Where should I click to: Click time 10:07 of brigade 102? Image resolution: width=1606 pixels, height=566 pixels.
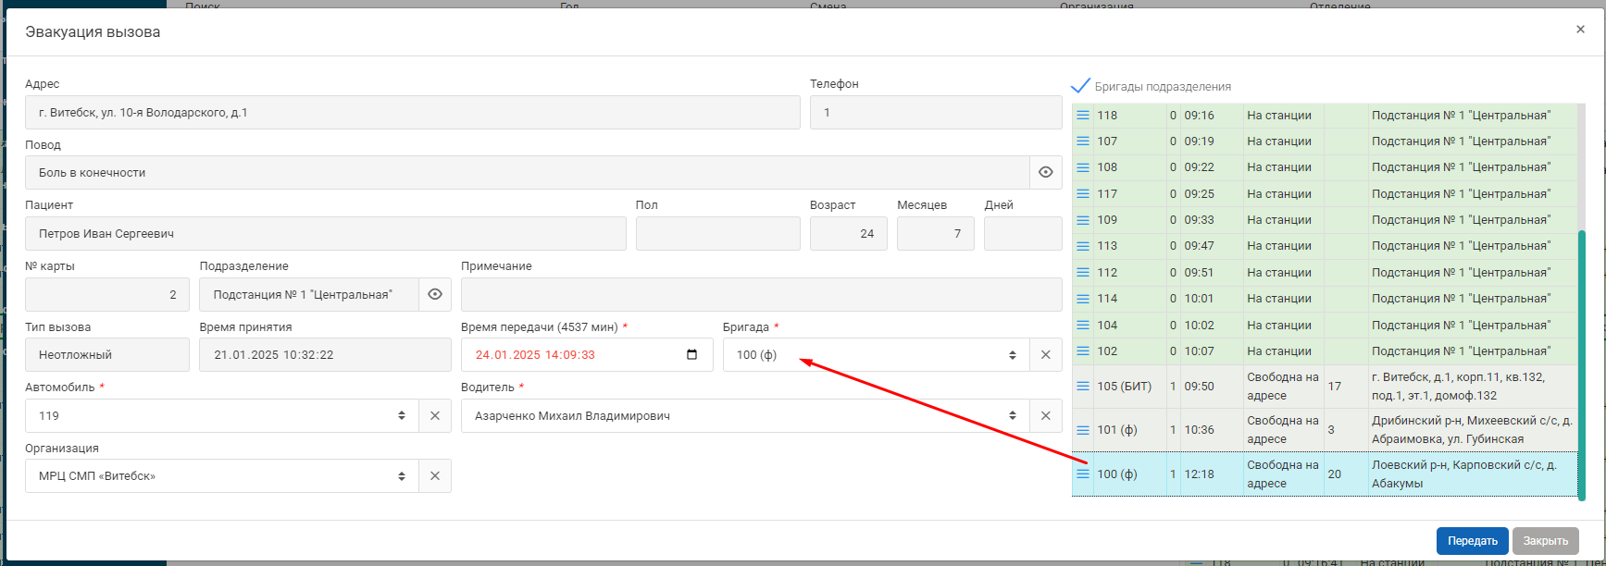[x=1199, y=351]
